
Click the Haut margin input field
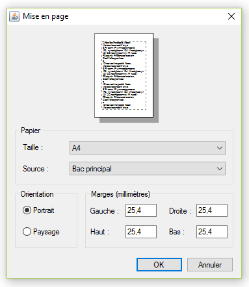(141, 232)
